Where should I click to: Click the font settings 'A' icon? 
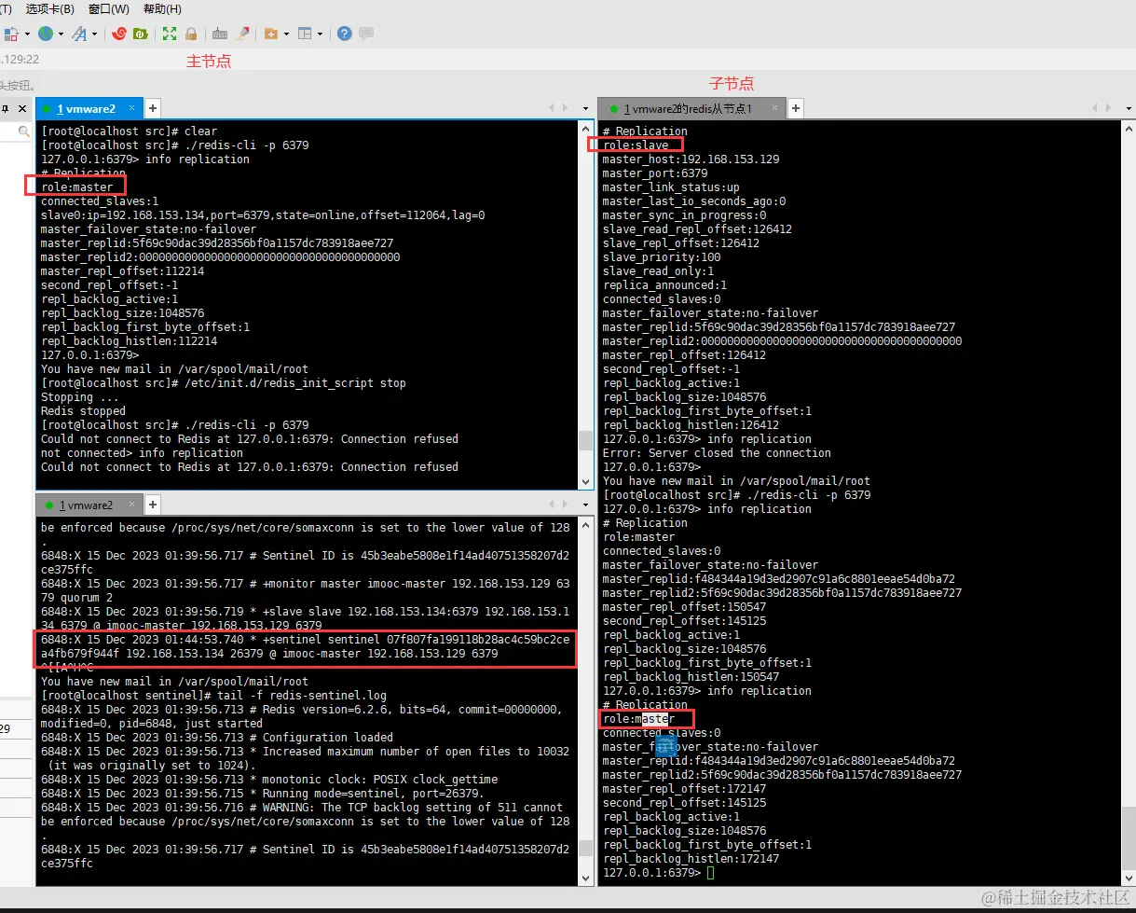79,34
